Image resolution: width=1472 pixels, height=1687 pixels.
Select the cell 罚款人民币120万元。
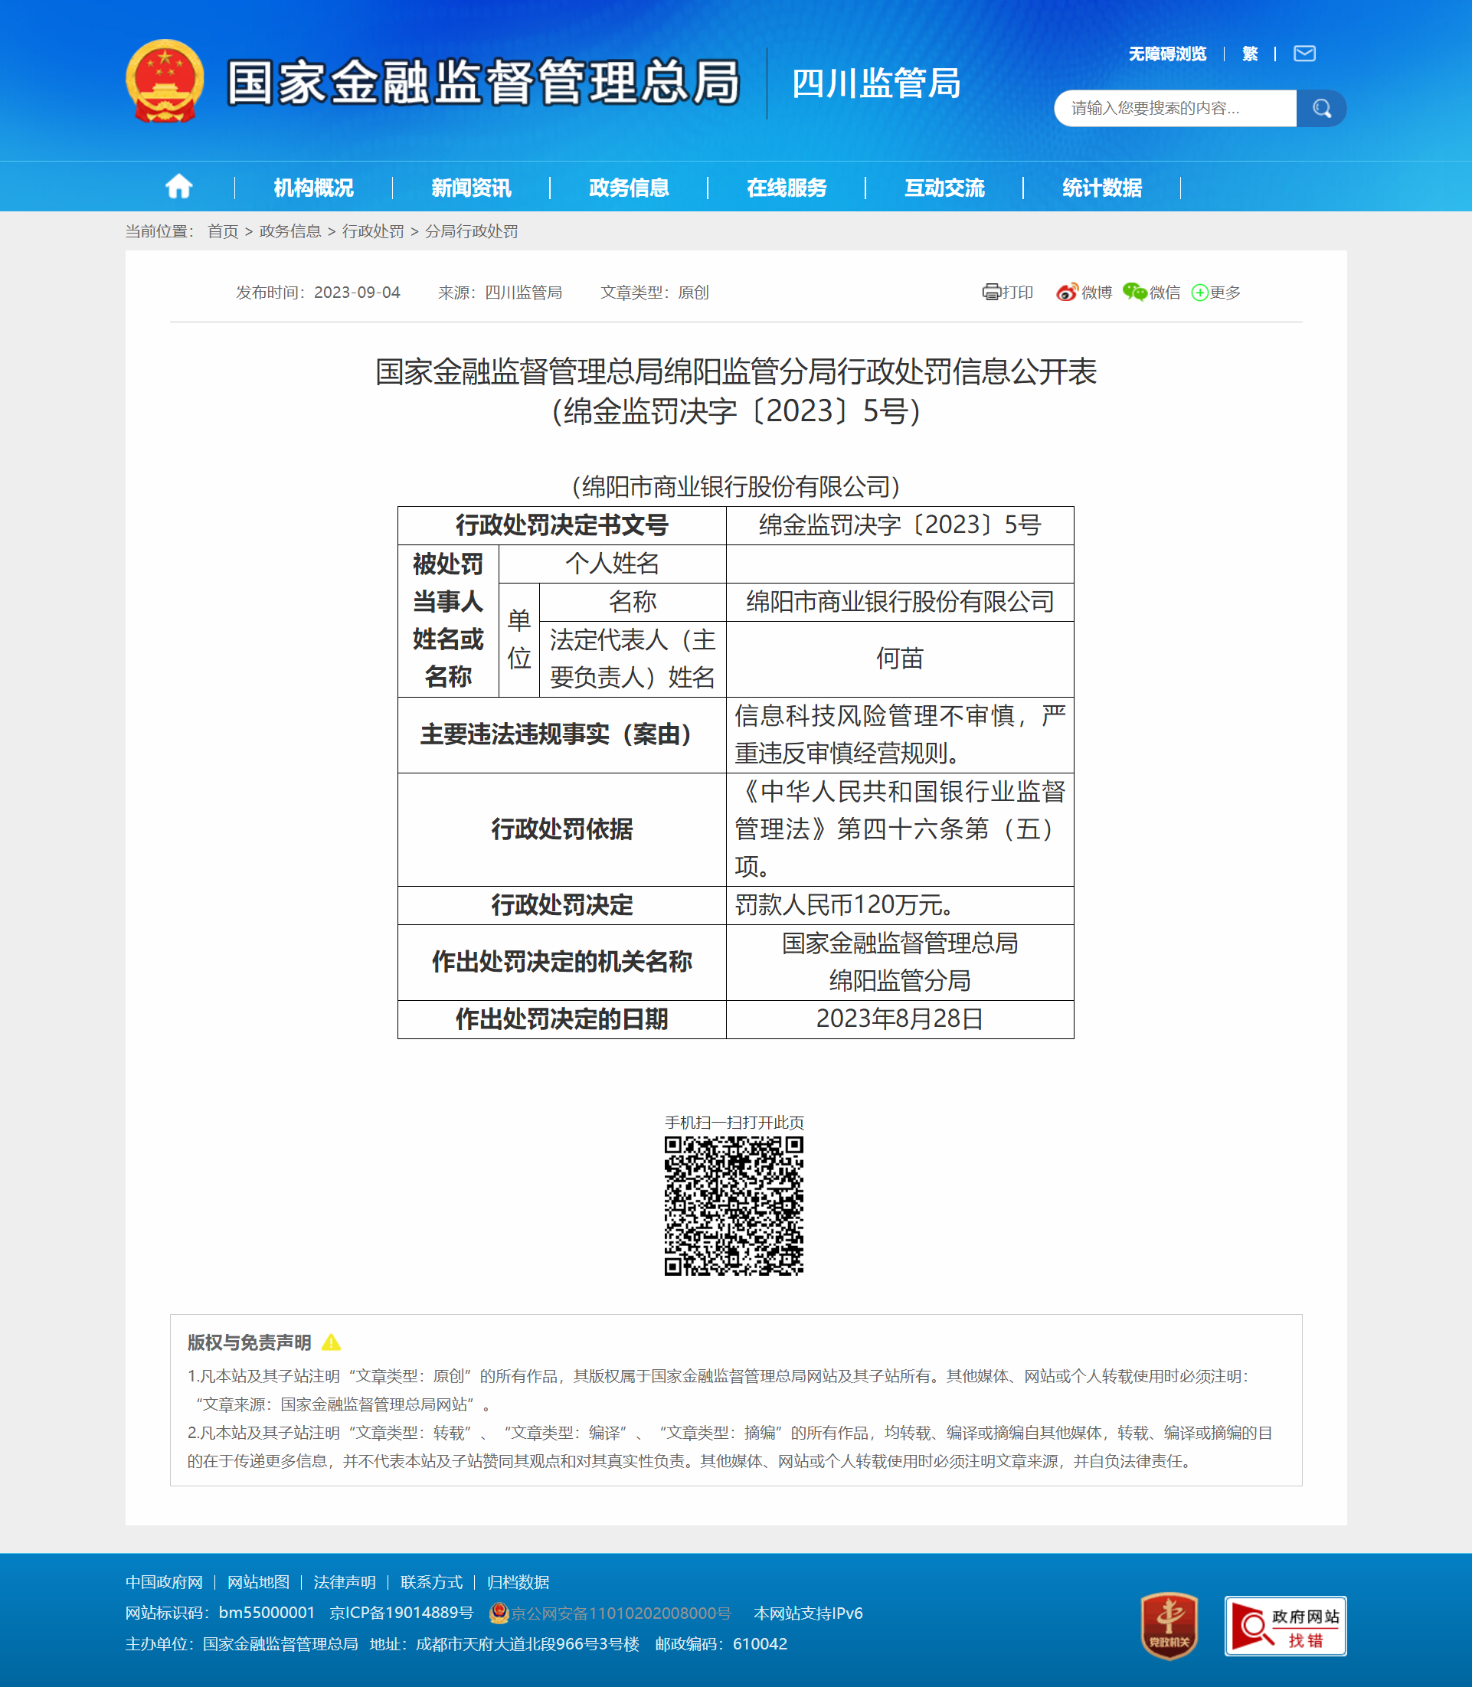point(901,905)
